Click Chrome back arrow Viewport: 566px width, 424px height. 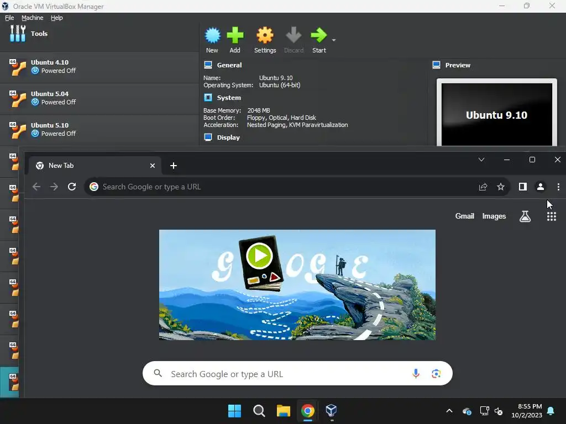point(36,187)
